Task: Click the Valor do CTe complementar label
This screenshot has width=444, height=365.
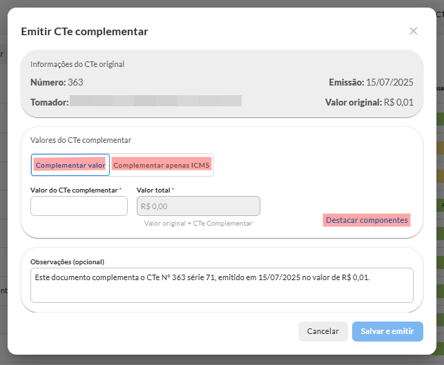Action: coord(74,190)
